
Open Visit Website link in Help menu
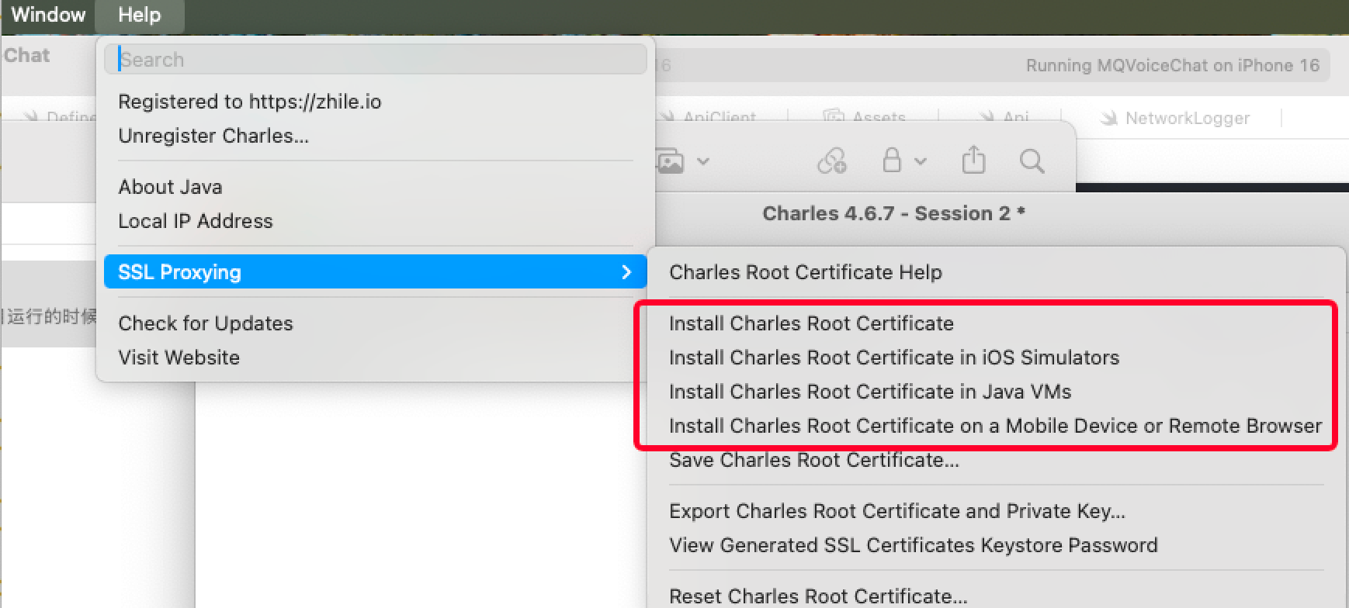point(179,358)
